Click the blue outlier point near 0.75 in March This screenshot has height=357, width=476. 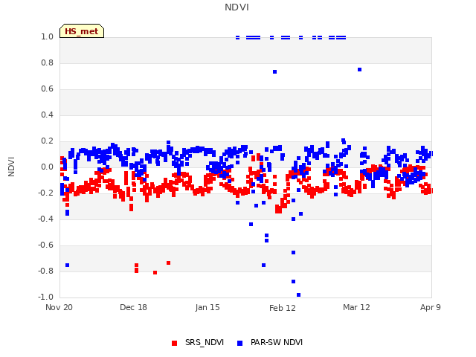[x=359, y=69]
